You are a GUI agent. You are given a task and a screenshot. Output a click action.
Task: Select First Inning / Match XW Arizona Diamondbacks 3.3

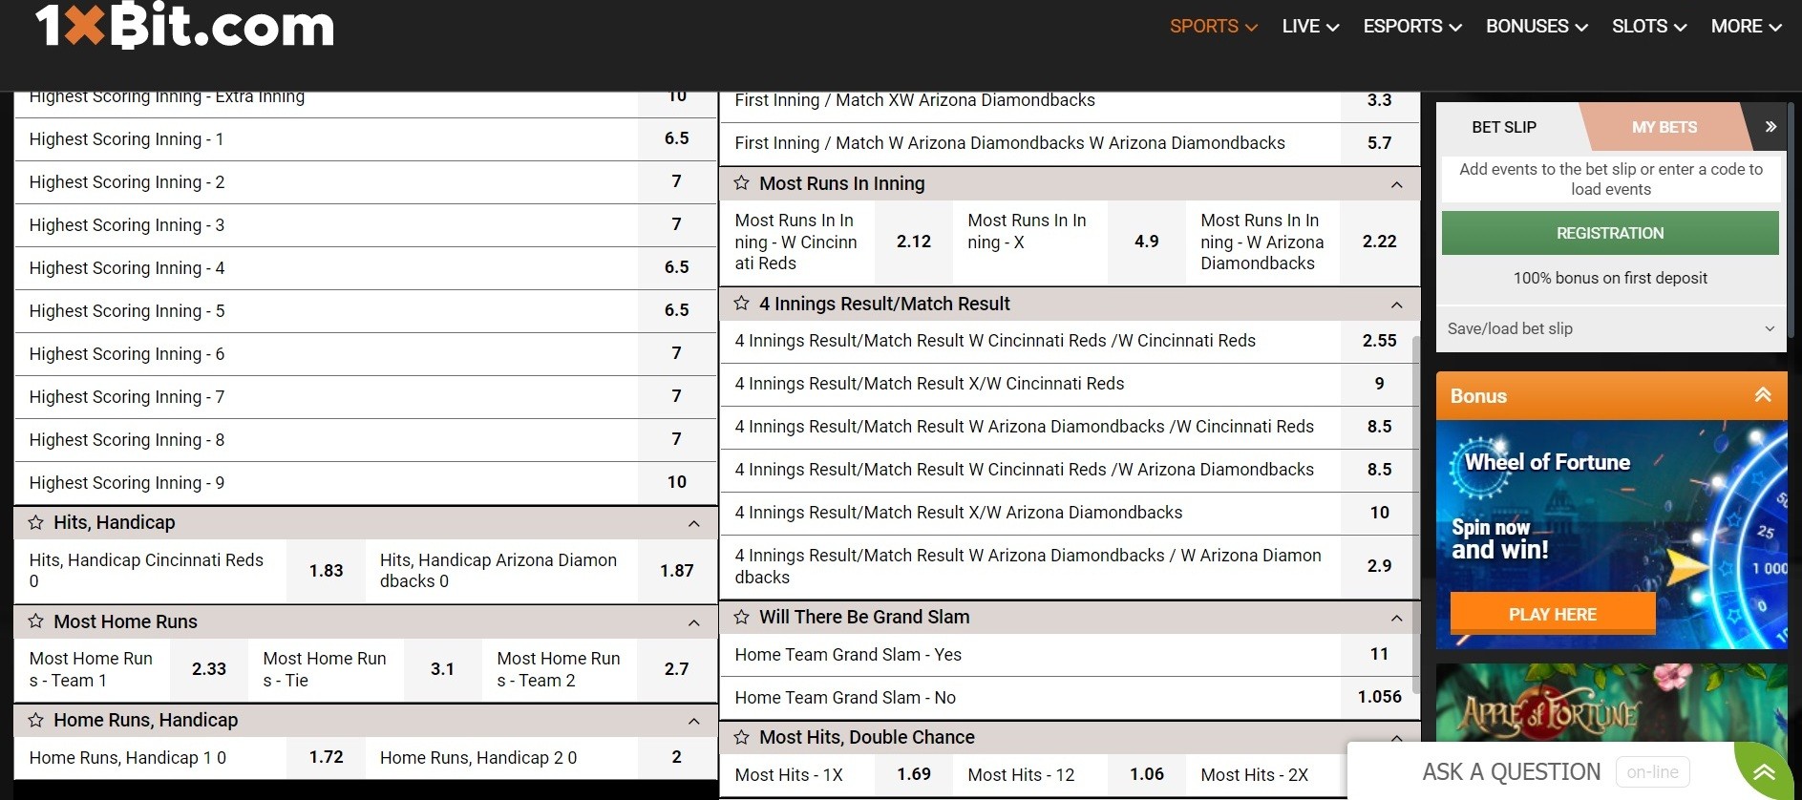point(1379,101)
